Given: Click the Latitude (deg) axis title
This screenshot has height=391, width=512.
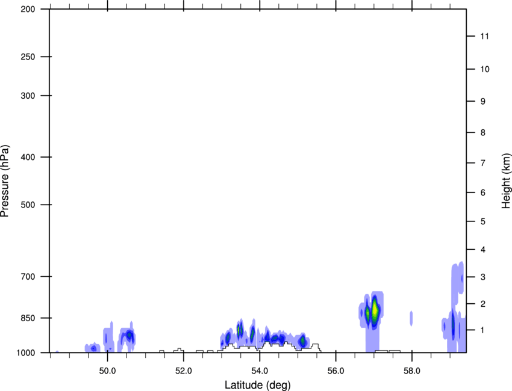Looking at the screenshot, I should coord(257,385).
